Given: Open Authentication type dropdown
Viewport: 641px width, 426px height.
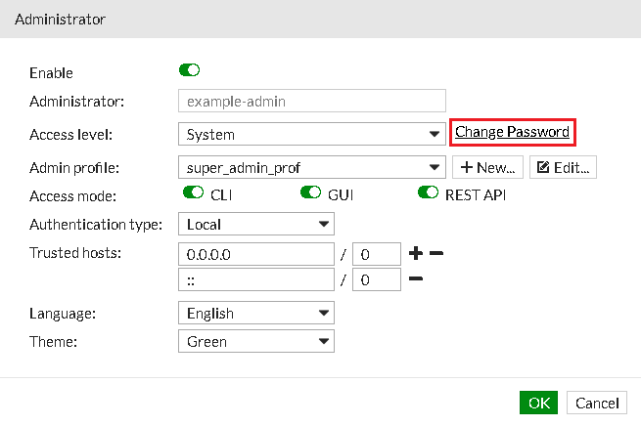Looking at the screenshot, I should (256, 224).
